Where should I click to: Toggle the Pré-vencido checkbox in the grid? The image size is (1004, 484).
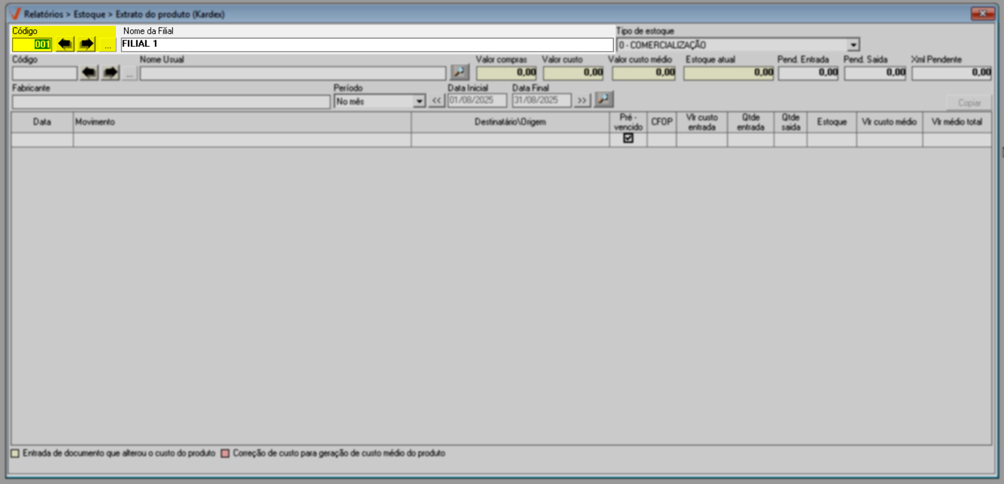pyautogui.click(x=628, y=138)
